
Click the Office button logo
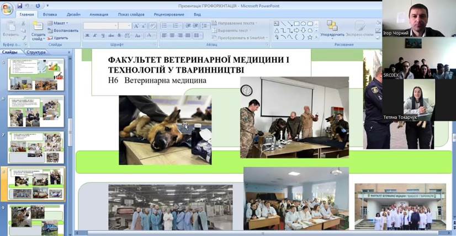point(7,8)
